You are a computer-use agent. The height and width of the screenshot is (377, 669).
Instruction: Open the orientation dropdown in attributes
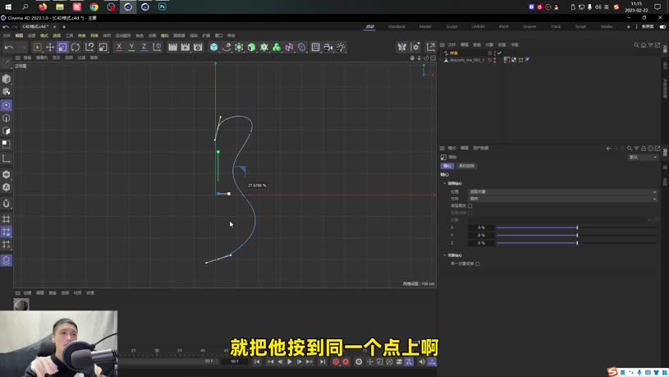[x=562, y=199]
